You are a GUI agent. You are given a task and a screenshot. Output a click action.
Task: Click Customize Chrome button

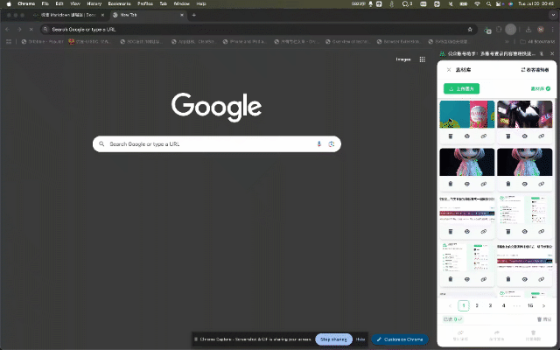pos(400,339)
